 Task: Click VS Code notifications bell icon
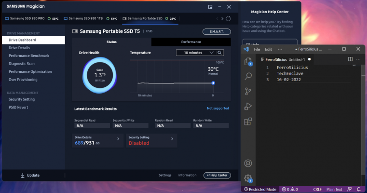pyautogui.click(x=359, y=189)
